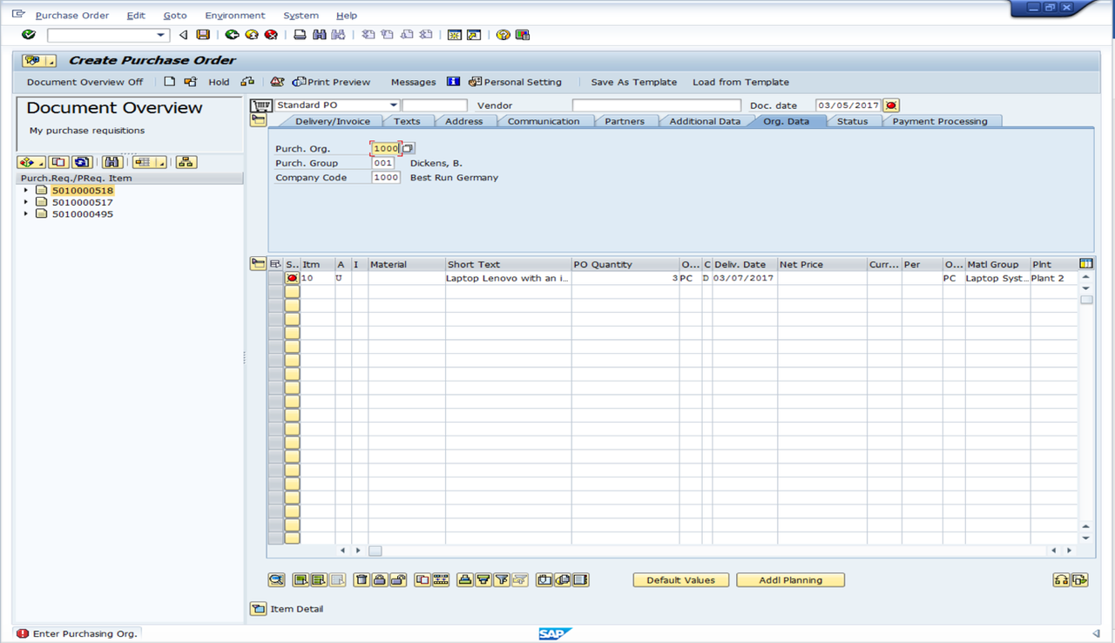Click the shopping cart icon beside Standard PO

click(260, 105)
